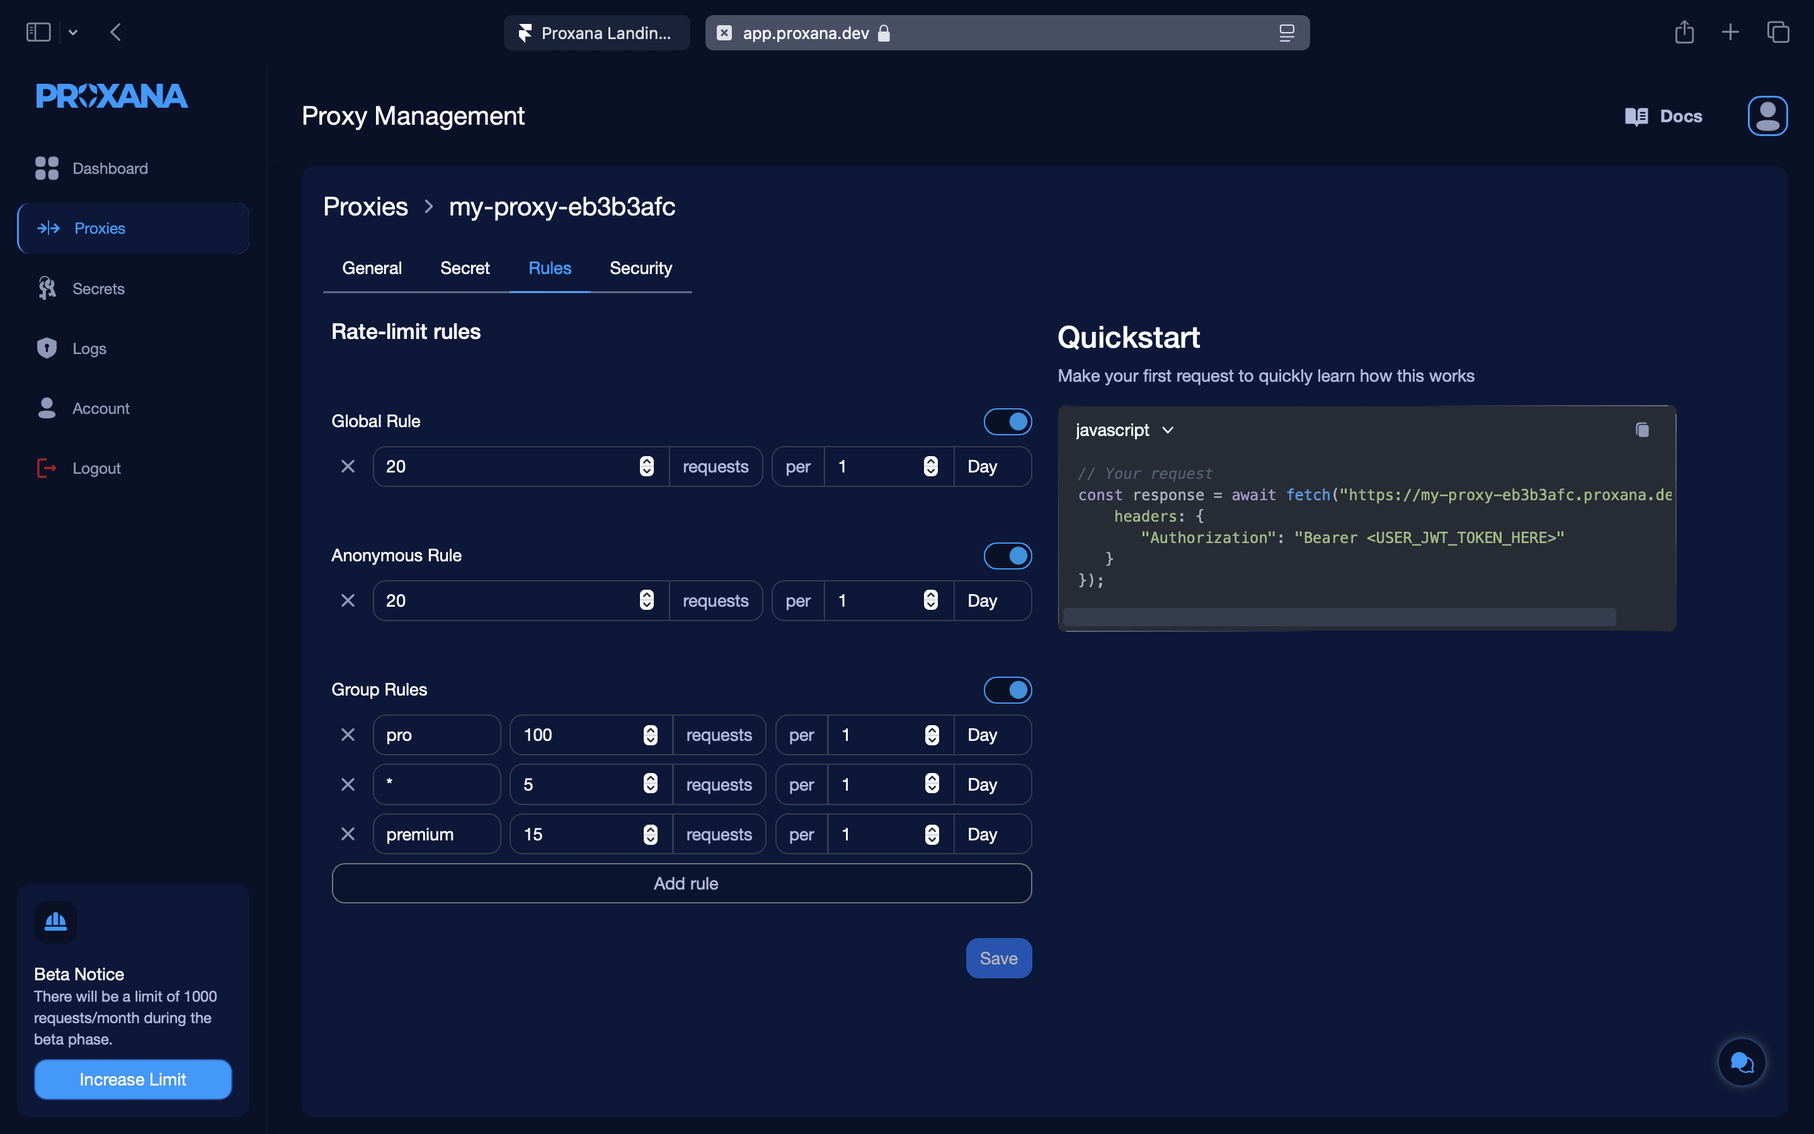Click the Beta Notice hard-hat icon
Image resolution: width=1814 pixels, height=1134 pixels.
coord(55,922)
